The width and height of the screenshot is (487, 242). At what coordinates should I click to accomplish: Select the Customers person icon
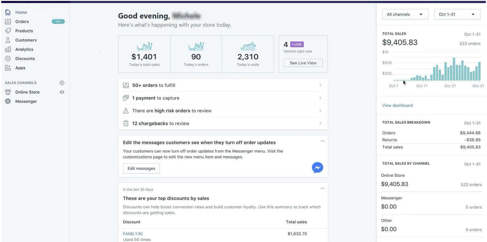coord(8,40)
